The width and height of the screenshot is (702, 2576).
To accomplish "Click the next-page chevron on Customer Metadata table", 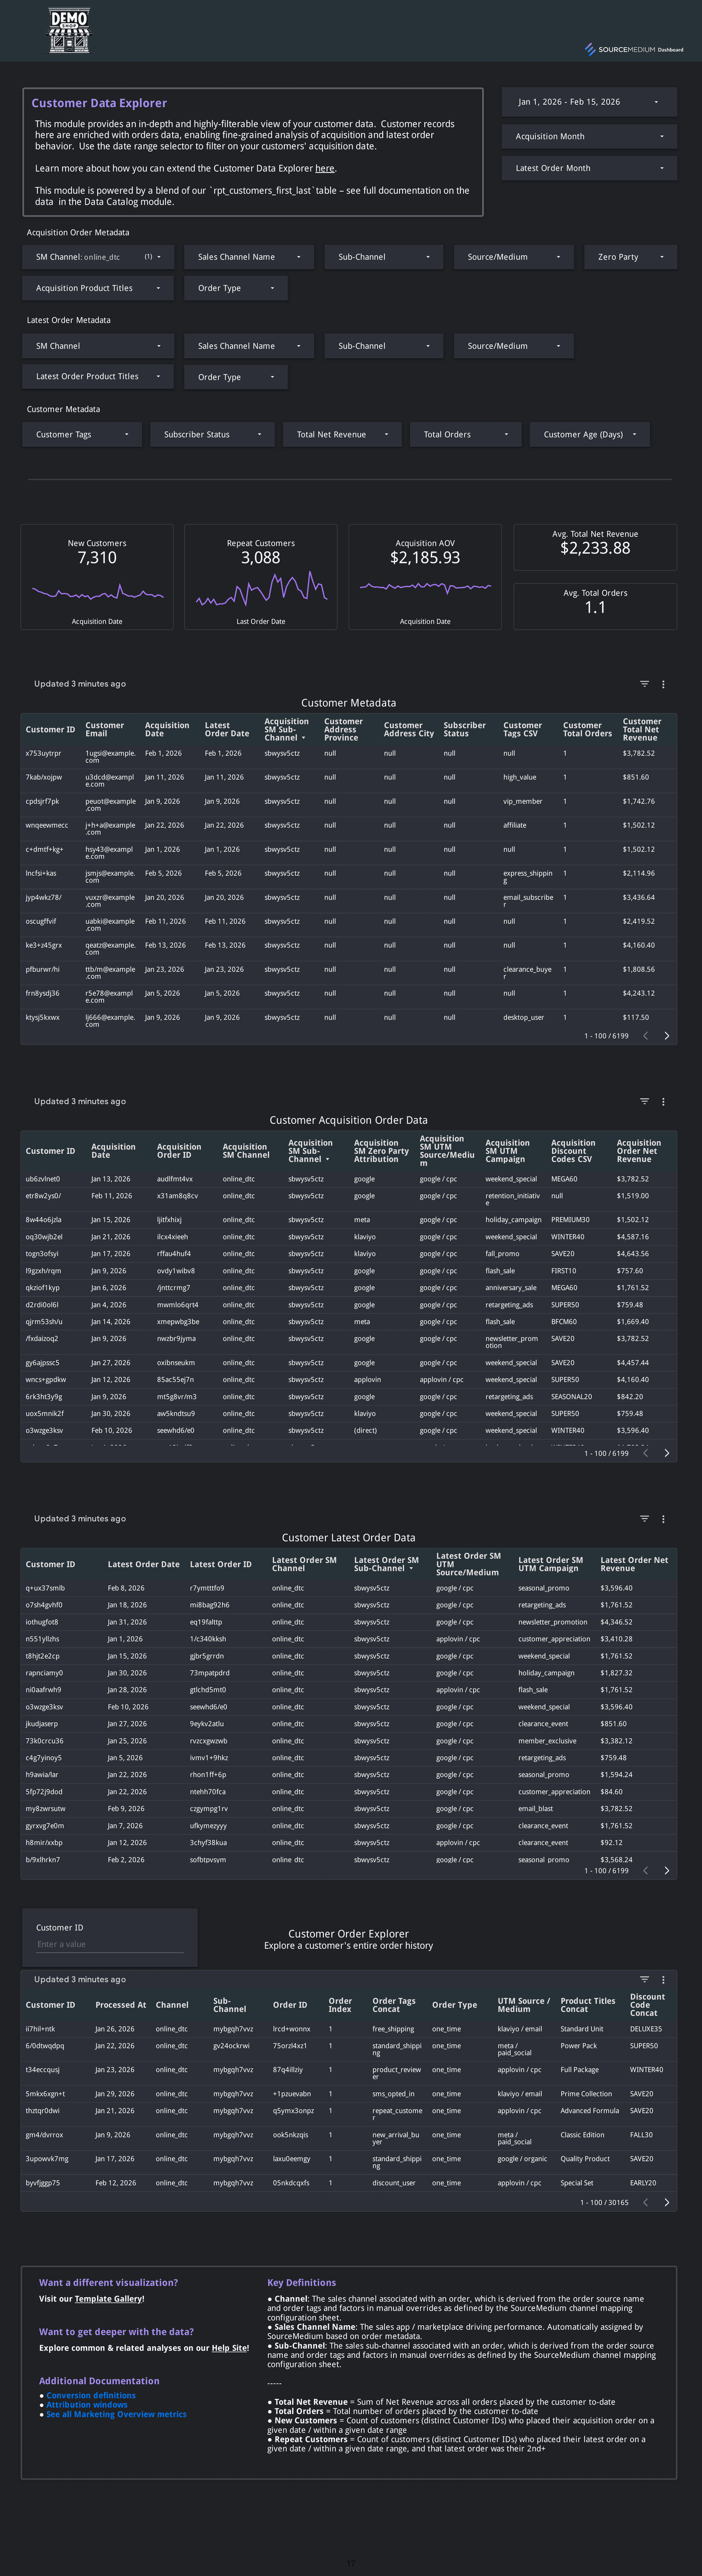I will [x=666, y=1036].
